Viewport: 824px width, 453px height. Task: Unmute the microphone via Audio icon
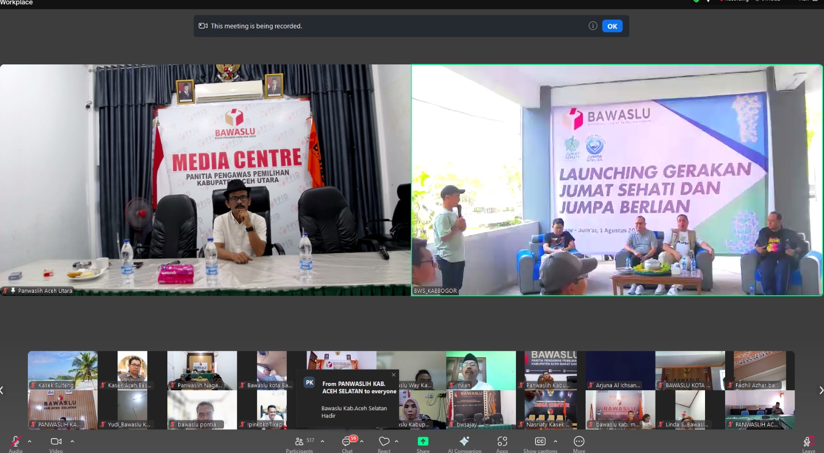[x=15, y=442]
